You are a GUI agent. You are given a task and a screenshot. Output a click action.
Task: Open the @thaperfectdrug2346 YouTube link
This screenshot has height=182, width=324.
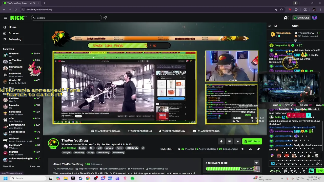coord(113,169)
